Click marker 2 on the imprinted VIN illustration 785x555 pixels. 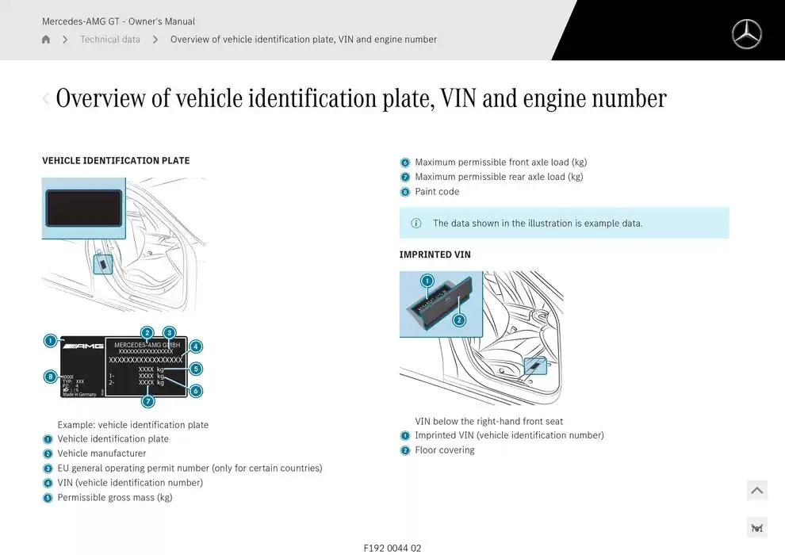[458, 319]
